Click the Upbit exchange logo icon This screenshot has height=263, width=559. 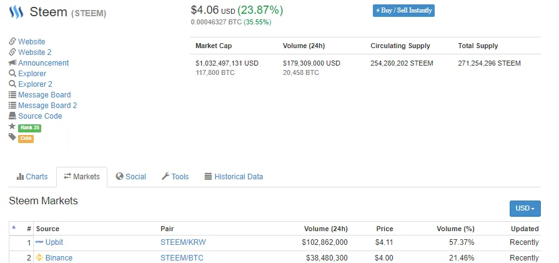(x=39, y=242)
